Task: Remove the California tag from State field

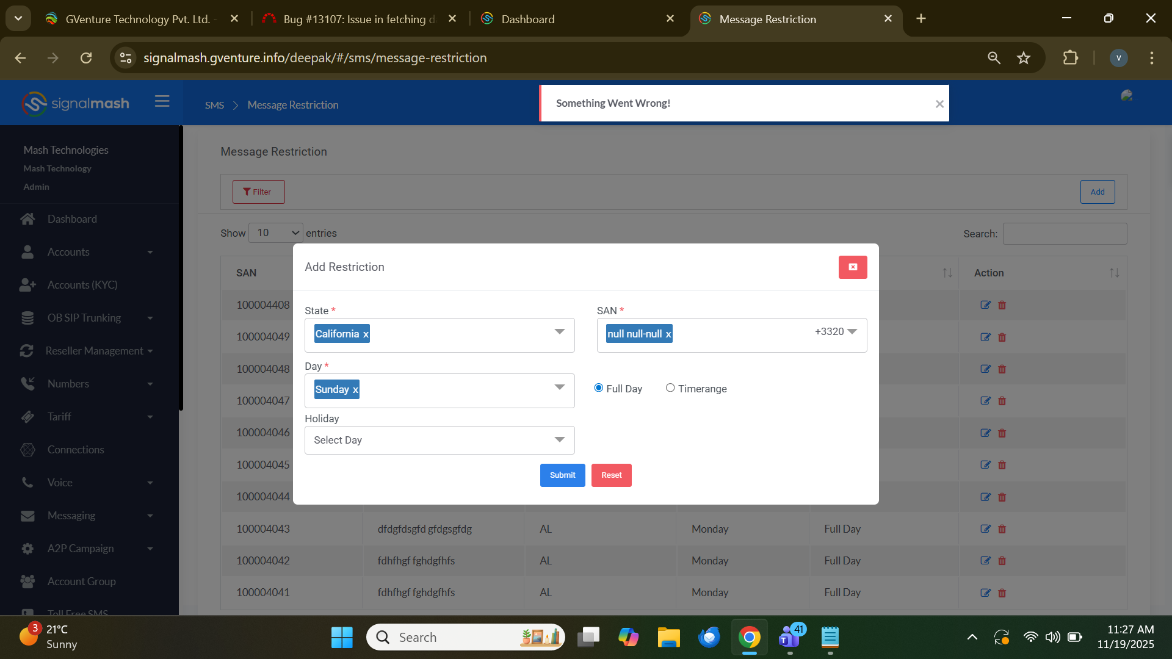Action: point(366,334)
